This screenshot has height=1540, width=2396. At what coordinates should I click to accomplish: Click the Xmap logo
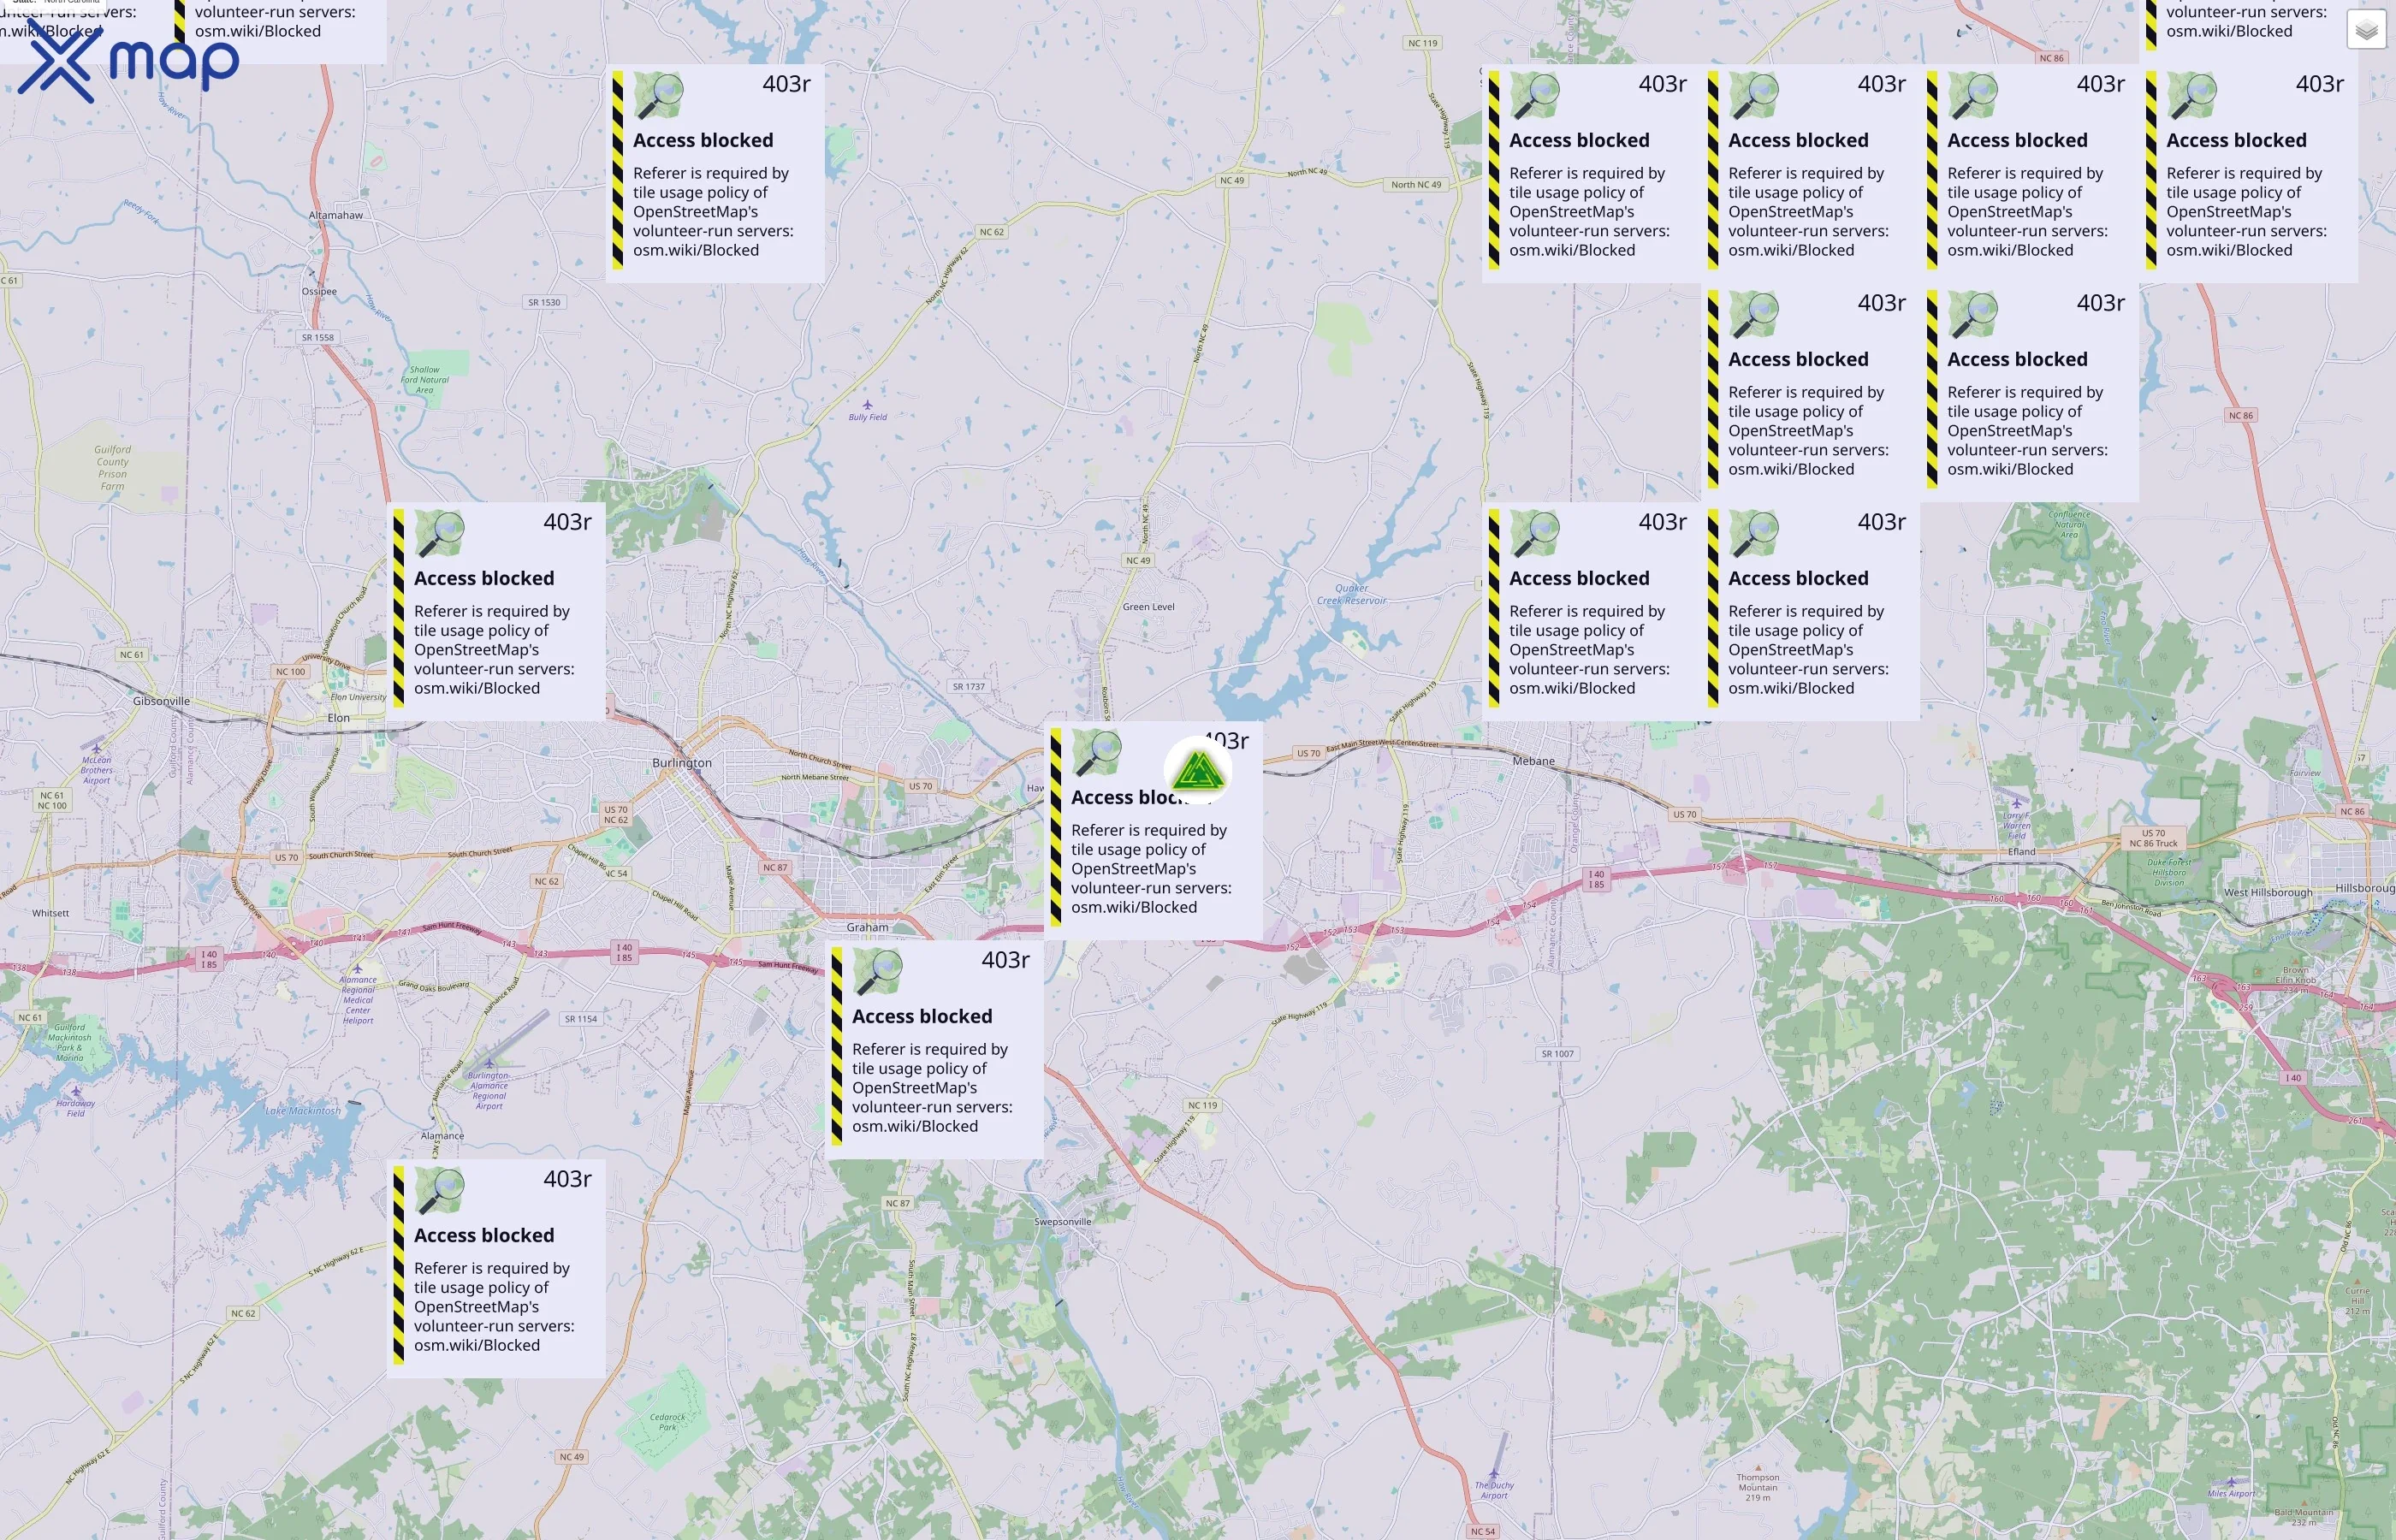(128, 62)
